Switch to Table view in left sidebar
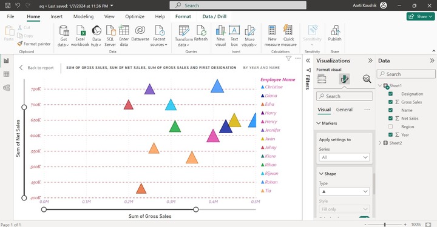Screen dimensions: 437x227 [x=6, y=74]
